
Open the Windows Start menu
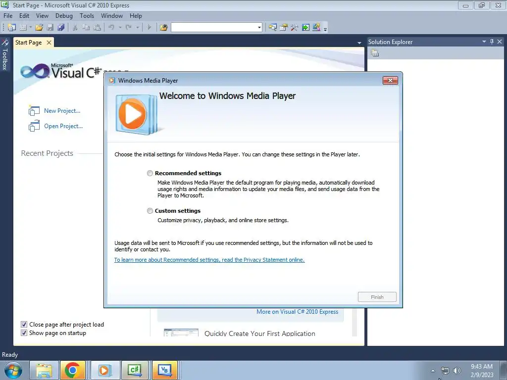tap(13, 371)
